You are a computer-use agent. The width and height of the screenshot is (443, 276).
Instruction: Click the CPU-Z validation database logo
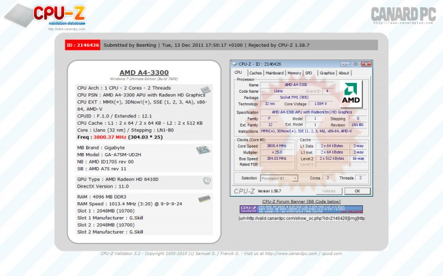point(45,15)
